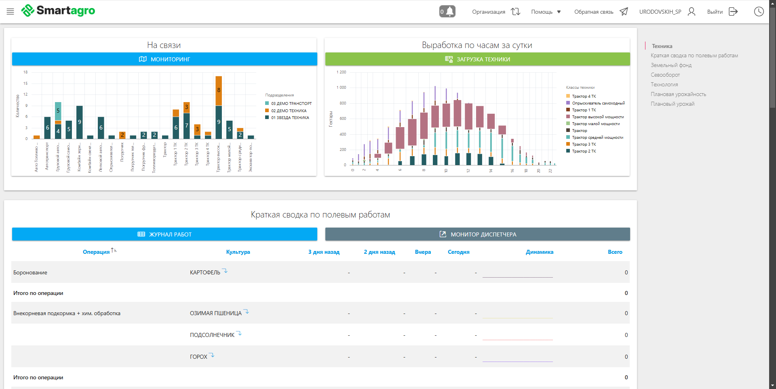The image size is (776, 389).
Task: Open the МОНИТОРИНГ button
Action: [x=164, y=59]
